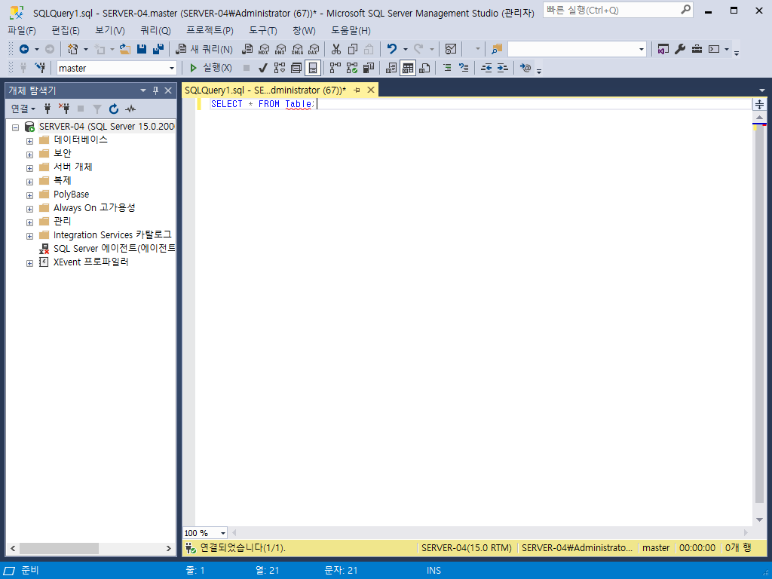The width and height of the screenshot is (772, 579).
Task: Open the 파일(F) menu
Action: tap(22, 30)
